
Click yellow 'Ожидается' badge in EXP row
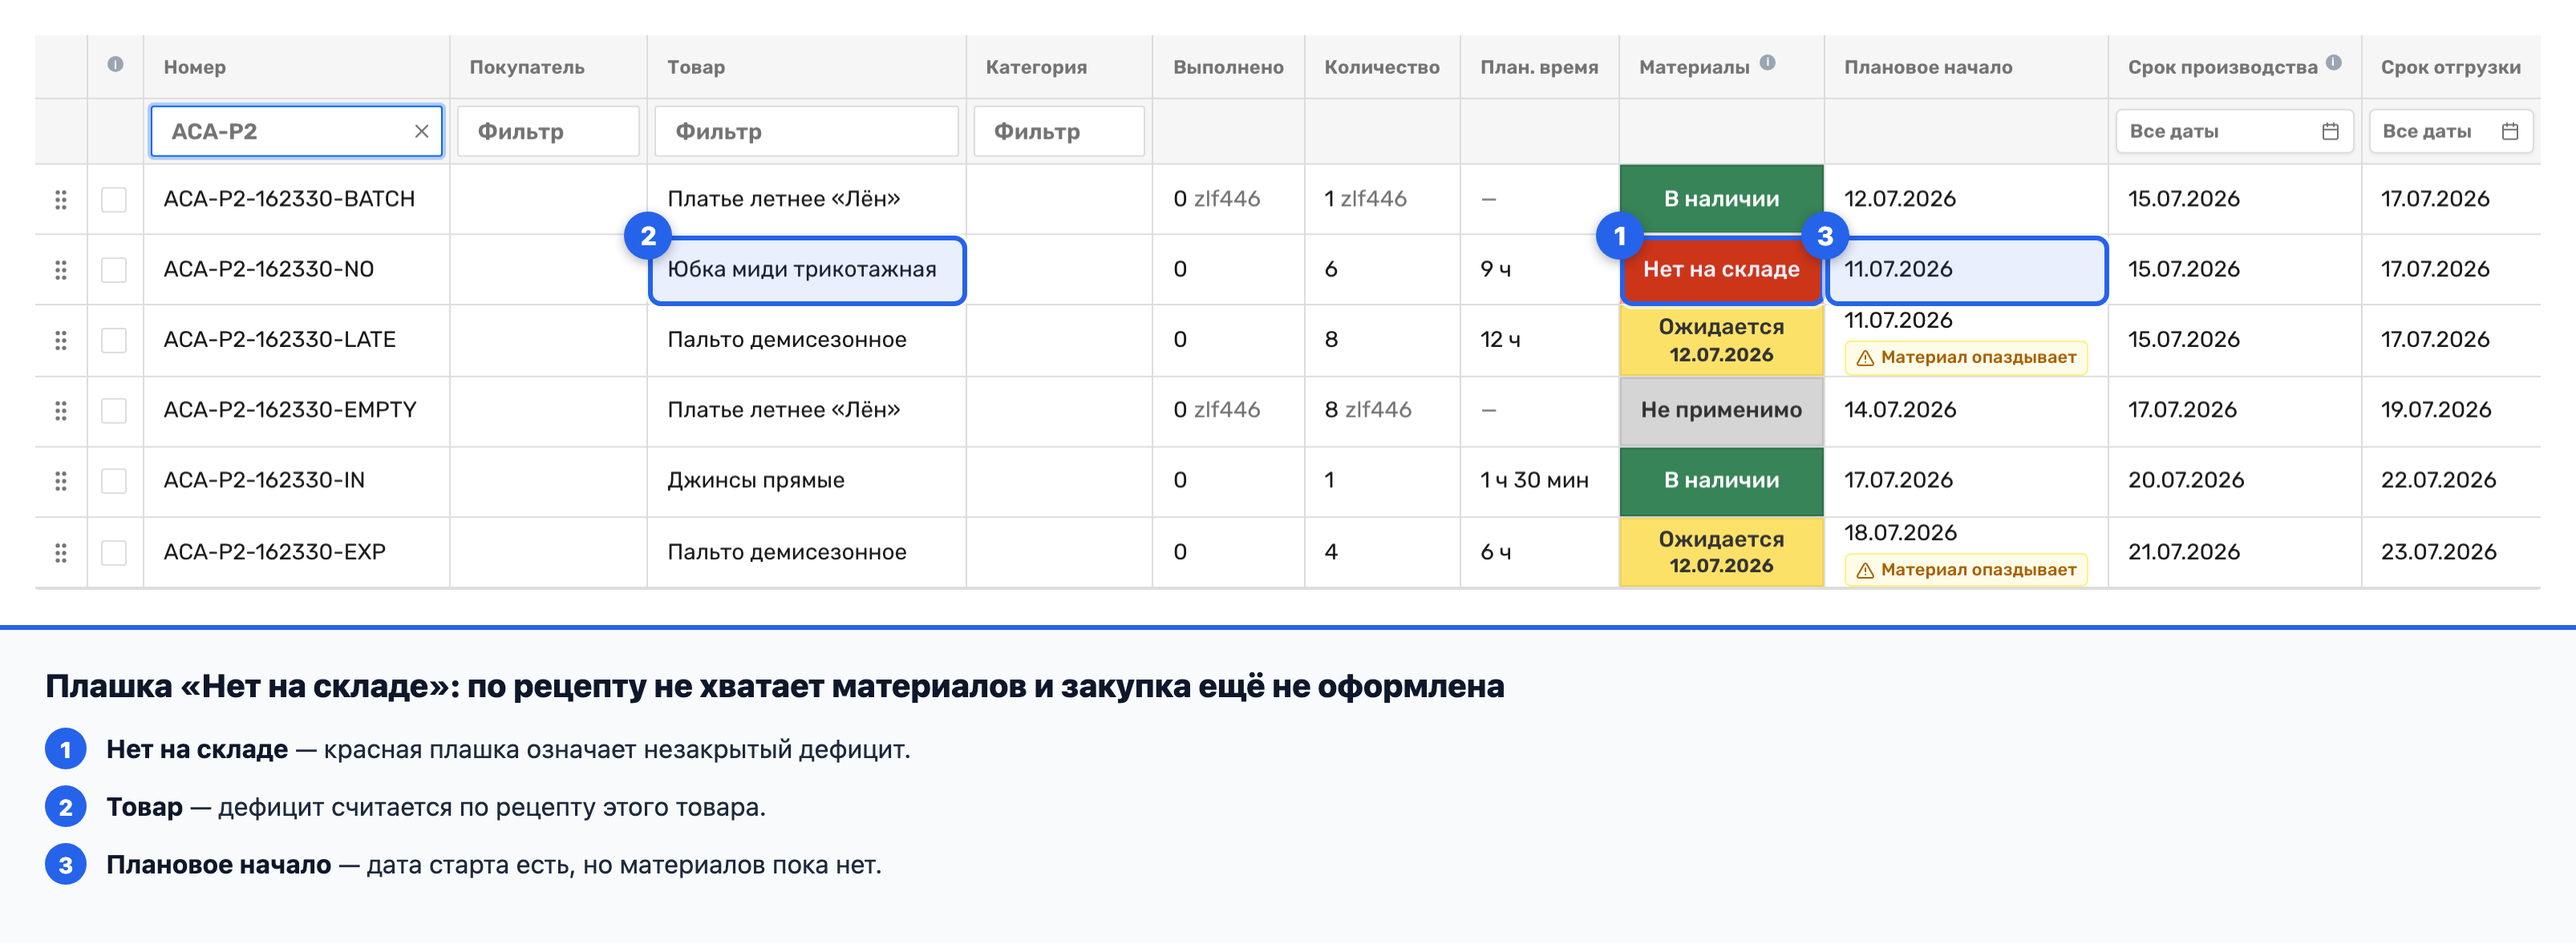point(1721,552)
